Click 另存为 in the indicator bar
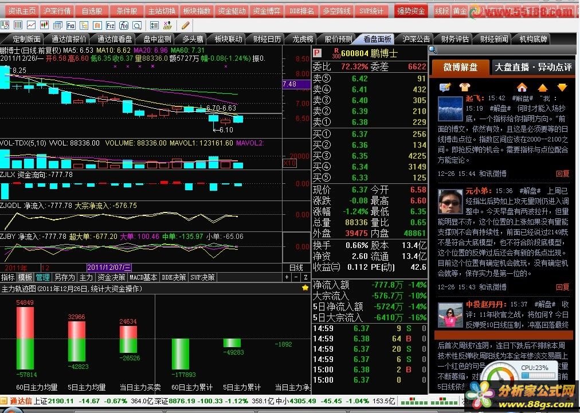Viewport: 580px width, 413px height. (x=64, y=277)
